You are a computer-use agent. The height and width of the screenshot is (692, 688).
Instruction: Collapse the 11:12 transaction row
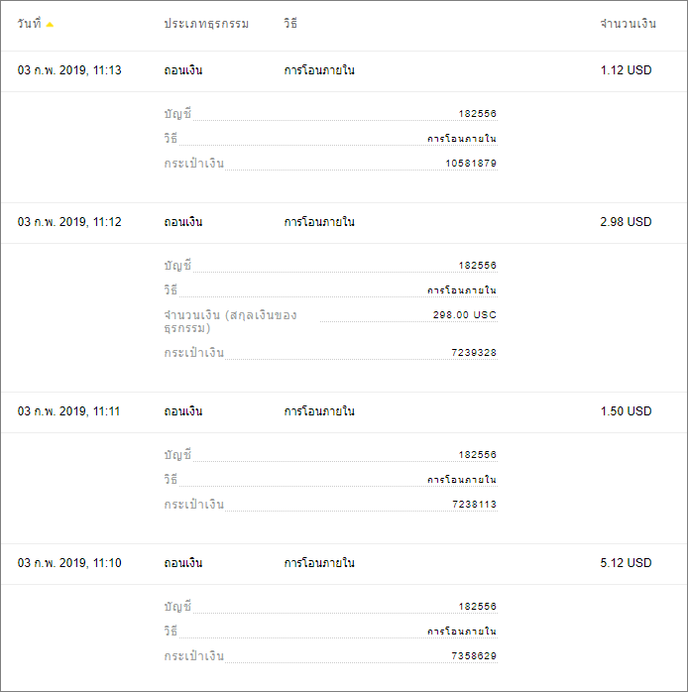point(344,222)
